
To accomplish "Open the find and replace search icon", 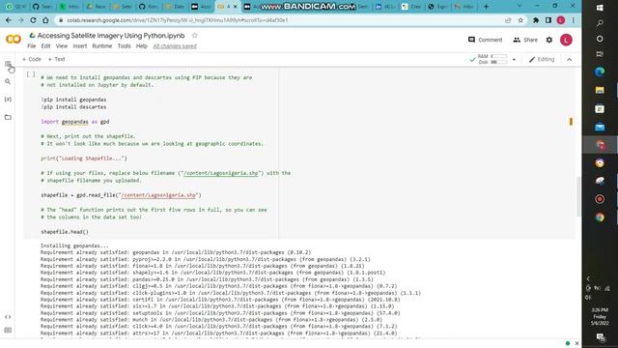I will (8, 81).
